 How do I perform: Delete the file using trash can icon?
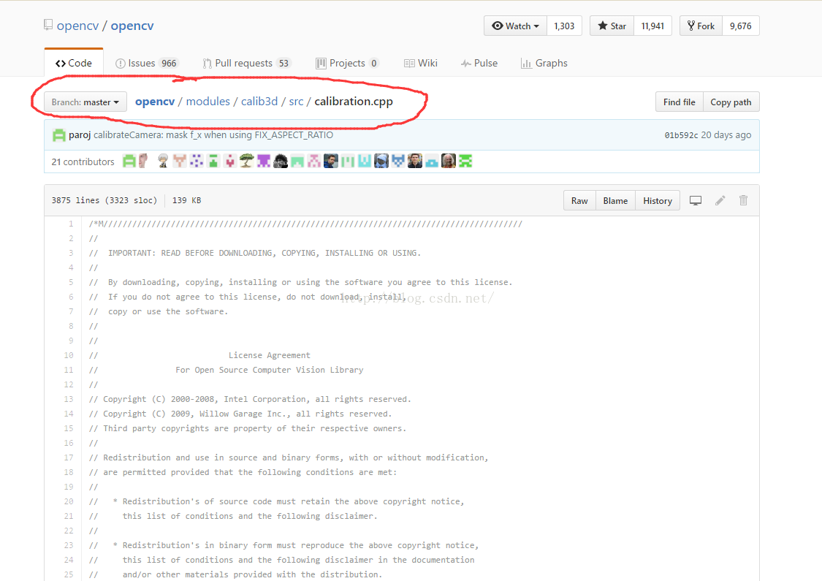pos(743,200)
